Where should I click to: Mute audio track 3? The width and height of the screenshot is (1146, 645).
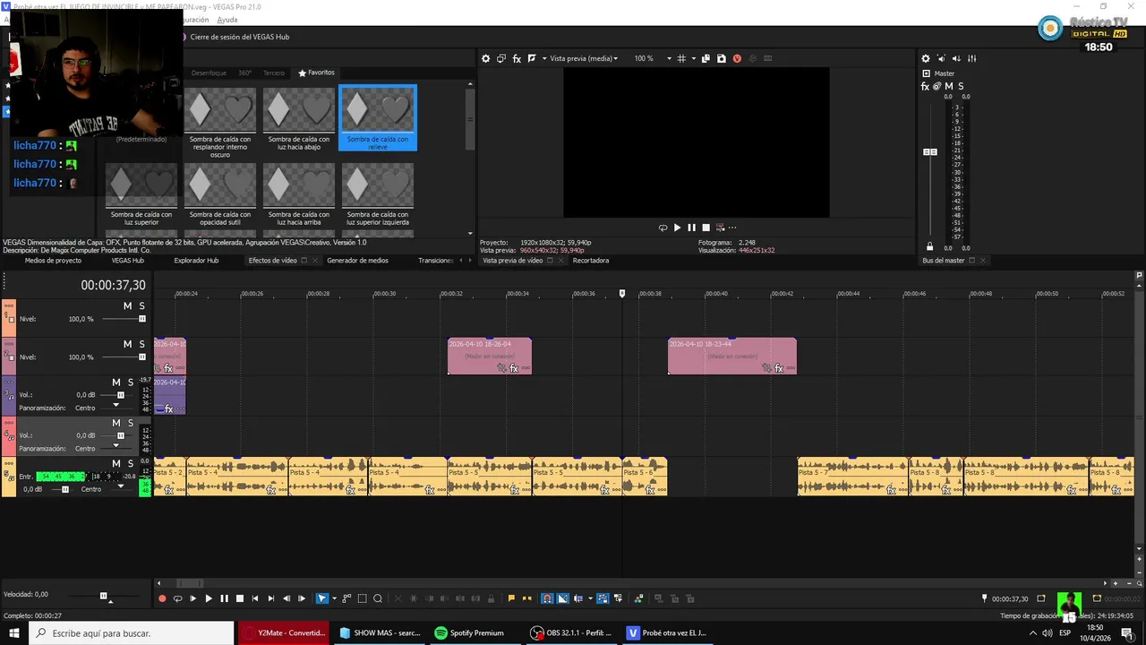click(x=116, y=383)
